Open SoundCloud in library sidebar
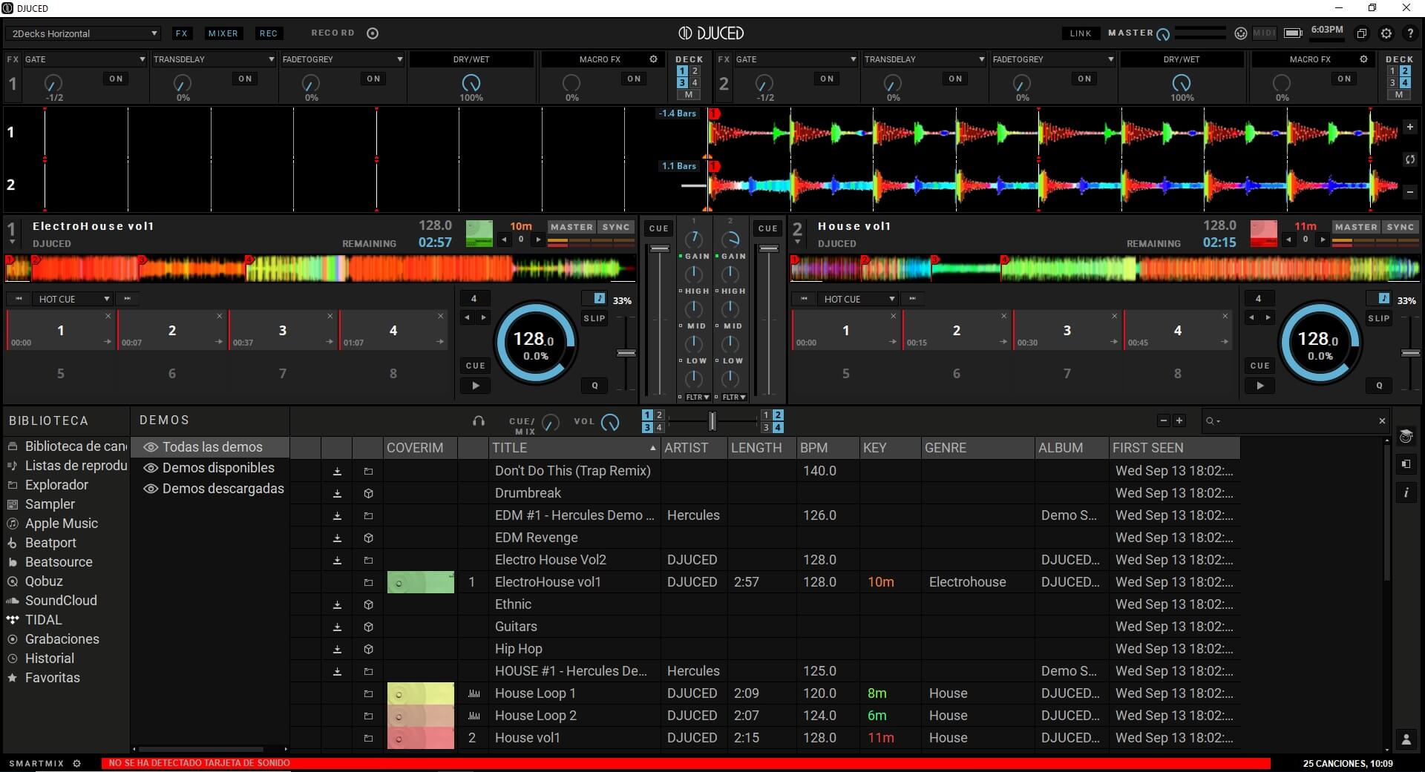Viewport: 1425px width, 772px height. (61, 601)
